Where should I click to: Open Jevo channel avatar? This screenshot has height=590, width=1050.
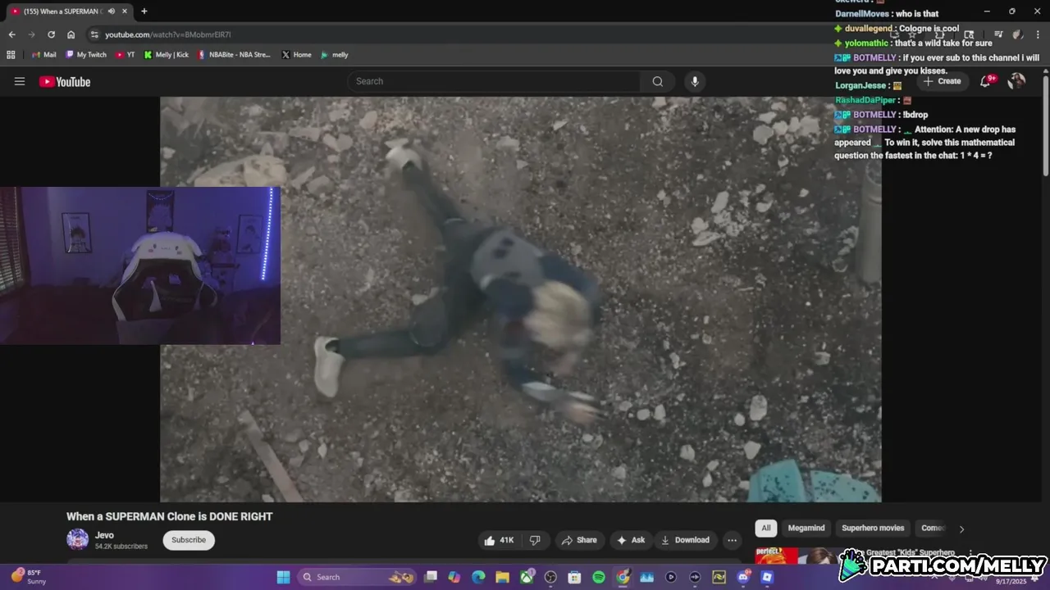point(78,539)
